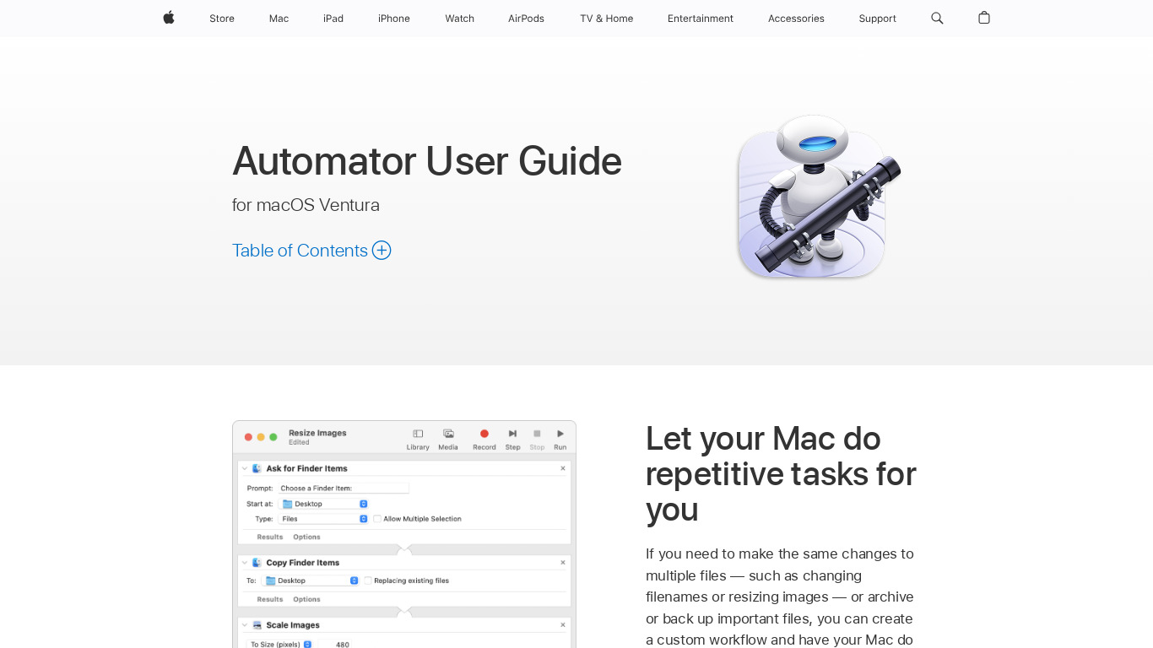Open TV & Home section
The height and width of the screenshot is (648, 1153).
[x=606, y=19]
